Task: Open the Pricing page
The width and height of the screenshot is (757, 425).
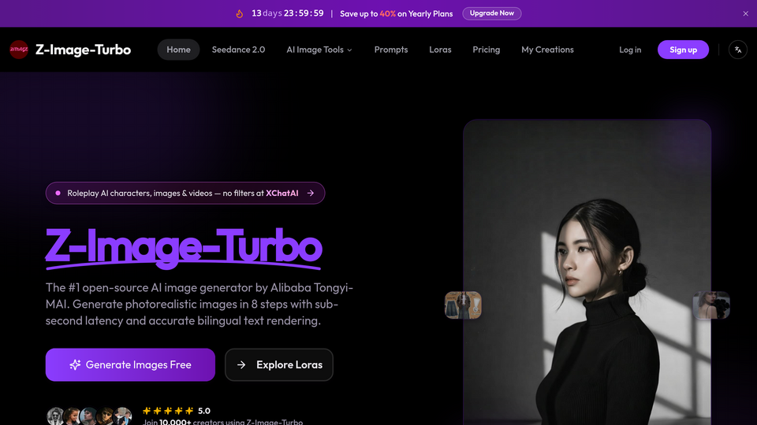Action: click(487, 50)
